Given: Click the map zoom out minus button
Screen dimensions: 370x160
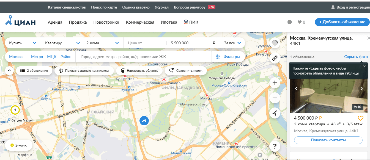Looking at the screenshot, I should coord(275,98).
